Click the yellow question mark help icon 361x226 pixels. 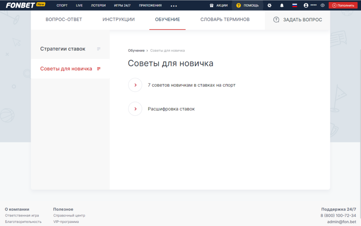coord(239,5)
